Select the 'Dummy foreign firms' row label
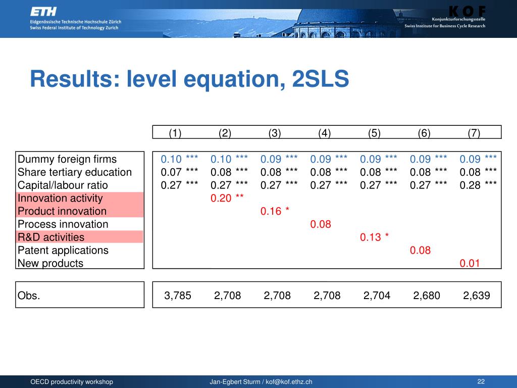Viewport: 517px width, 388px height. (67, 159)
